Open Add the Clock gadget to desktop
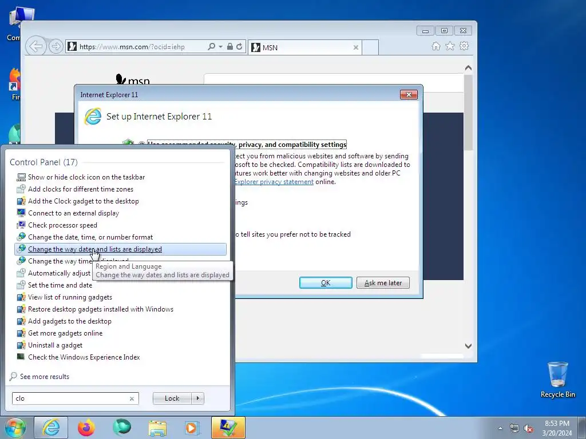This screenshot has height=439, width=586. click(x=120, y=201)
